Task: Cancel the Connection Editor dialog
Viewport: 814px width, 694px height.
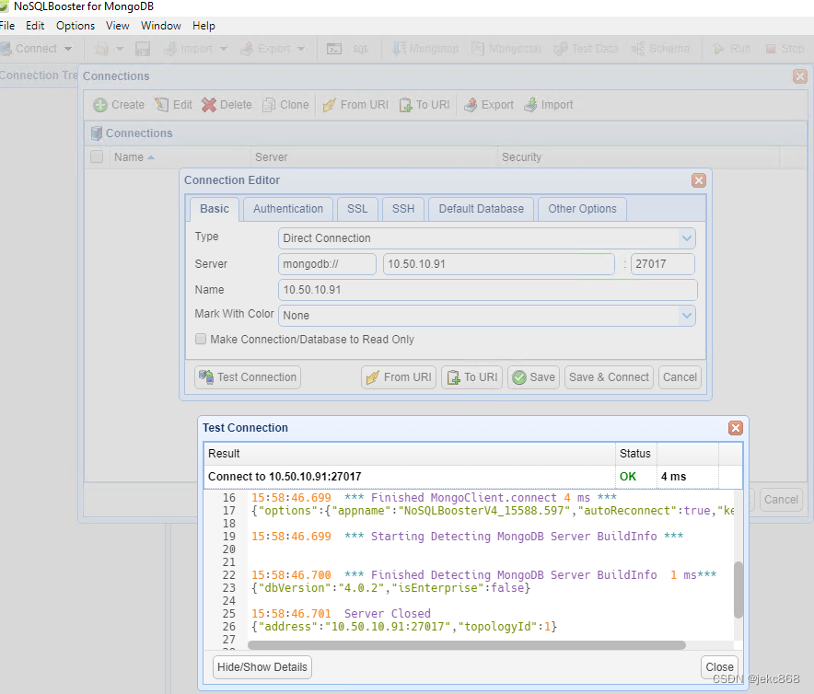Action: [680, 377]
